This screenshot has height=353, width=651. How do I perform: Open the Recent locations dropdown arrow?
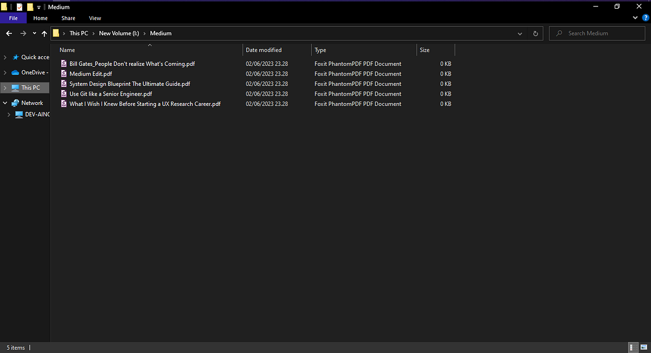click(x=35, y=34)
